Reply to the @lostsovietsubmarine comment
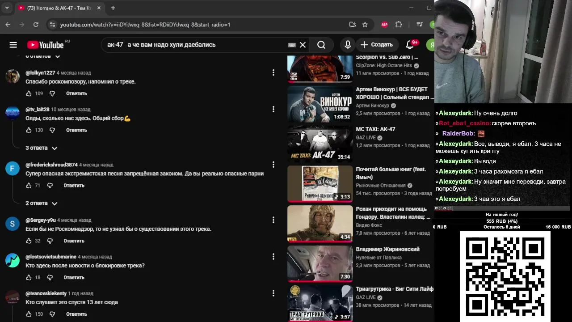This screenshot has width=572, height=322. tap(74, 278)
